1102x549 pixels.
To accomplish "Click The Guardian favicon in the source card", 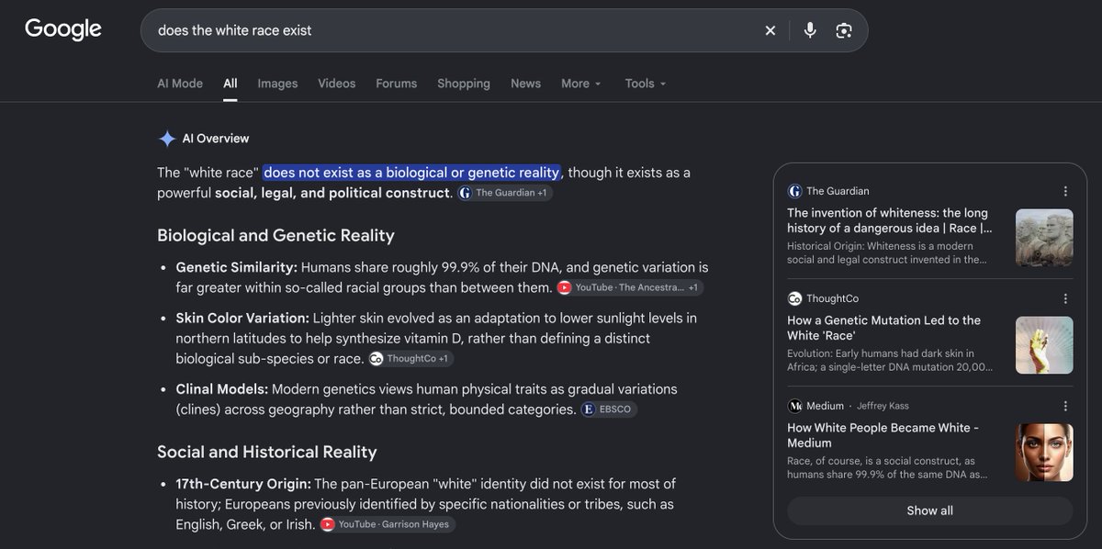I will [x=794, y=191].
